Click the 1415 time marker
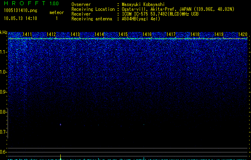This screenshot has width=251, height=160. (x=123, y=34)
